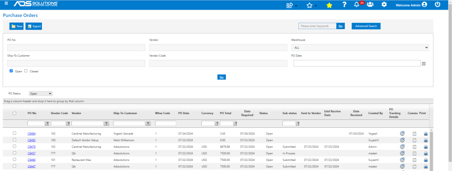Screen dimensions: 452x171
Task: Open PO Date calendar picker icon
Action: pos(424,63)
